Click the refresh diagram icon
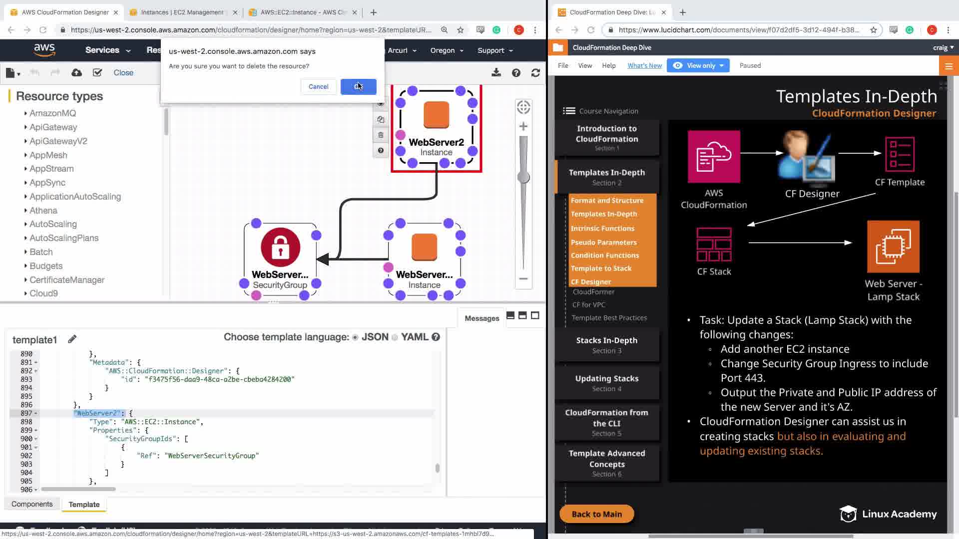The width and height of the screenshot is (959, 539). [535, 73]
